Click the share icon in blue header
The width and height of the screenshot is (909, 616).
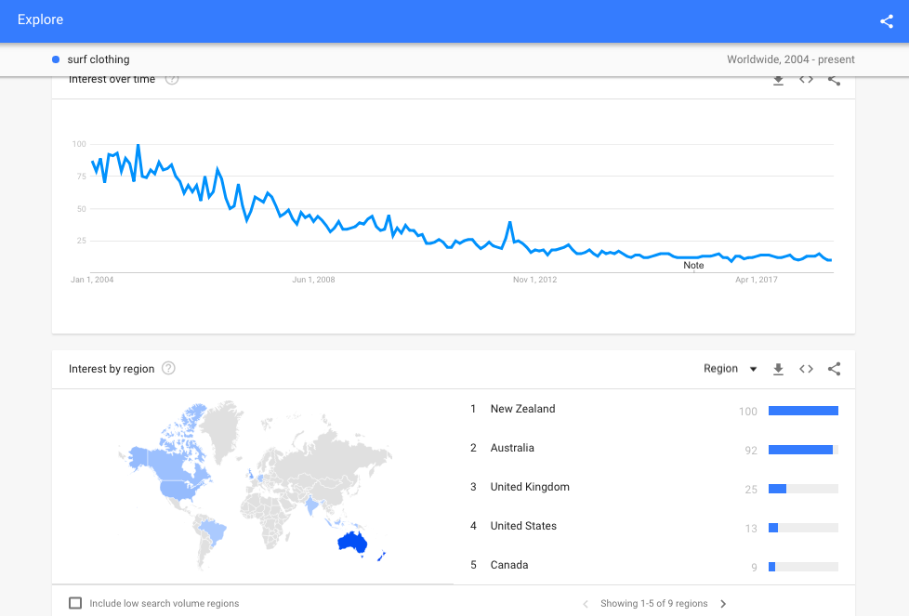[886, 21]
